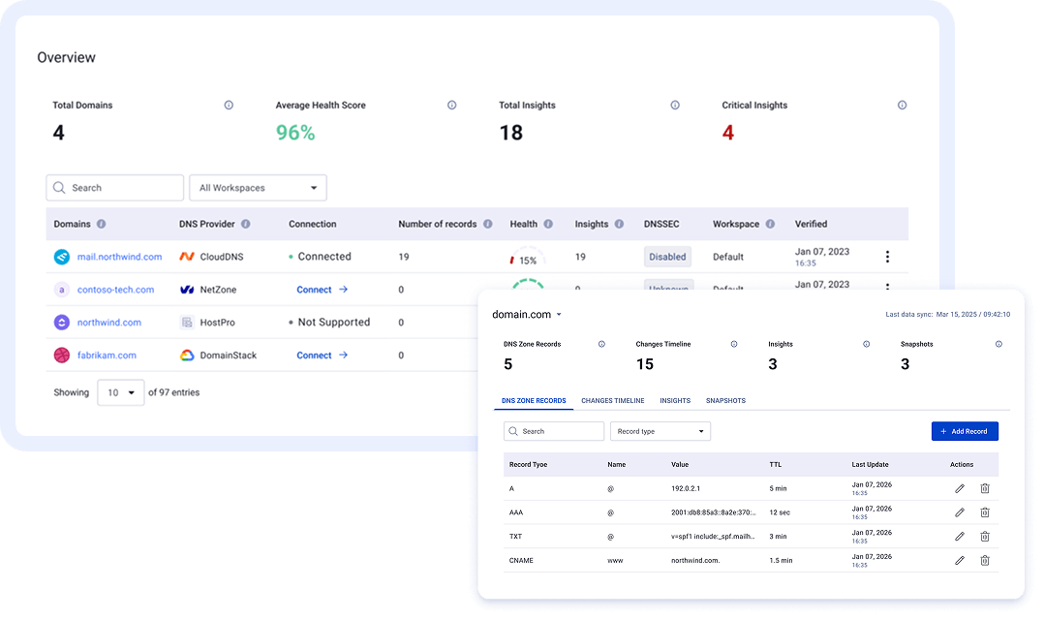Click info icon beside Domains column header
The width and height of the screenshot is (1044, 620).
[x=101, y=225]
